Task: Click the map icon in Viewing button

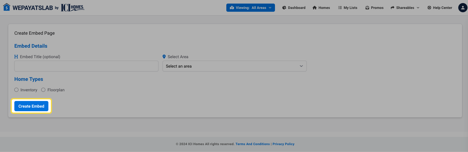Action: click(x=232, y=8)
